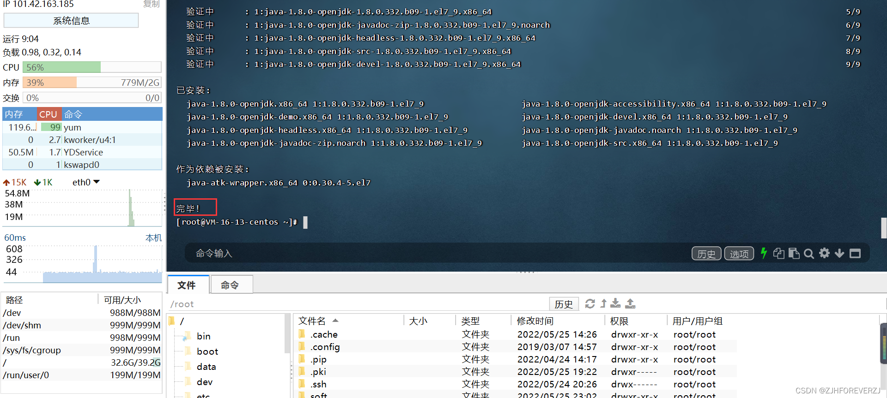Image resolution: width=887 pixels, height=398 pixels.
Task: Sort files by 大小 column
Action: click(418, 321)
